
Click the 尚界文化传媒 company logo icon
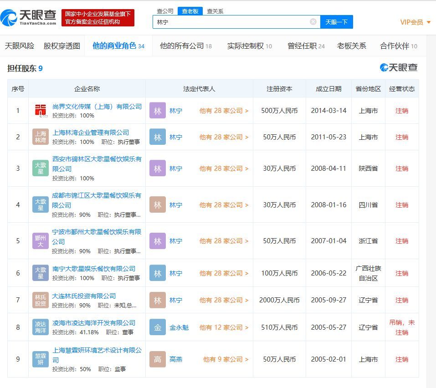41,111
